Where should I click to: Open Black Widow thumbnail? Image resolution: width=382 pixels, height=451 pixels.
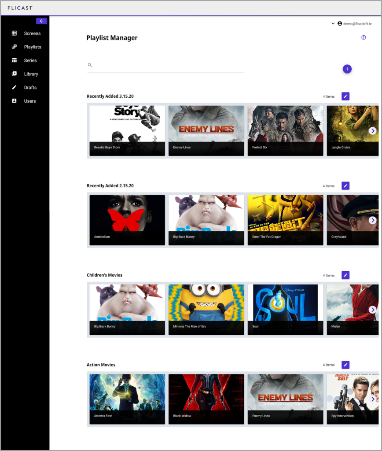206,399
